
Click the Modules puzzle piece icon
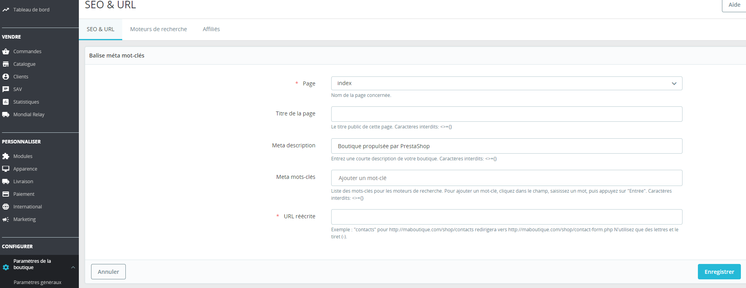6,156
